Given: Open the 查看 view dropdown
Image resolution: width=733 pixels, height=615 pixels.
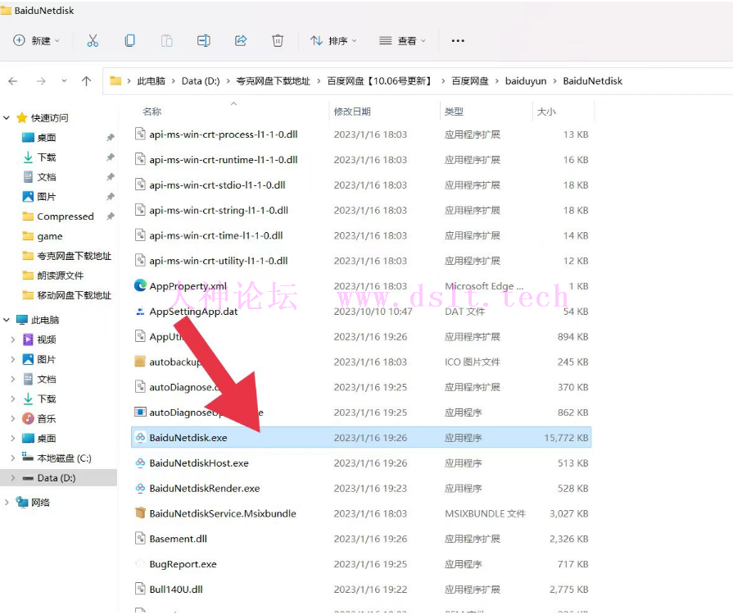Looking at the screenshot, I should coord(402,41).
